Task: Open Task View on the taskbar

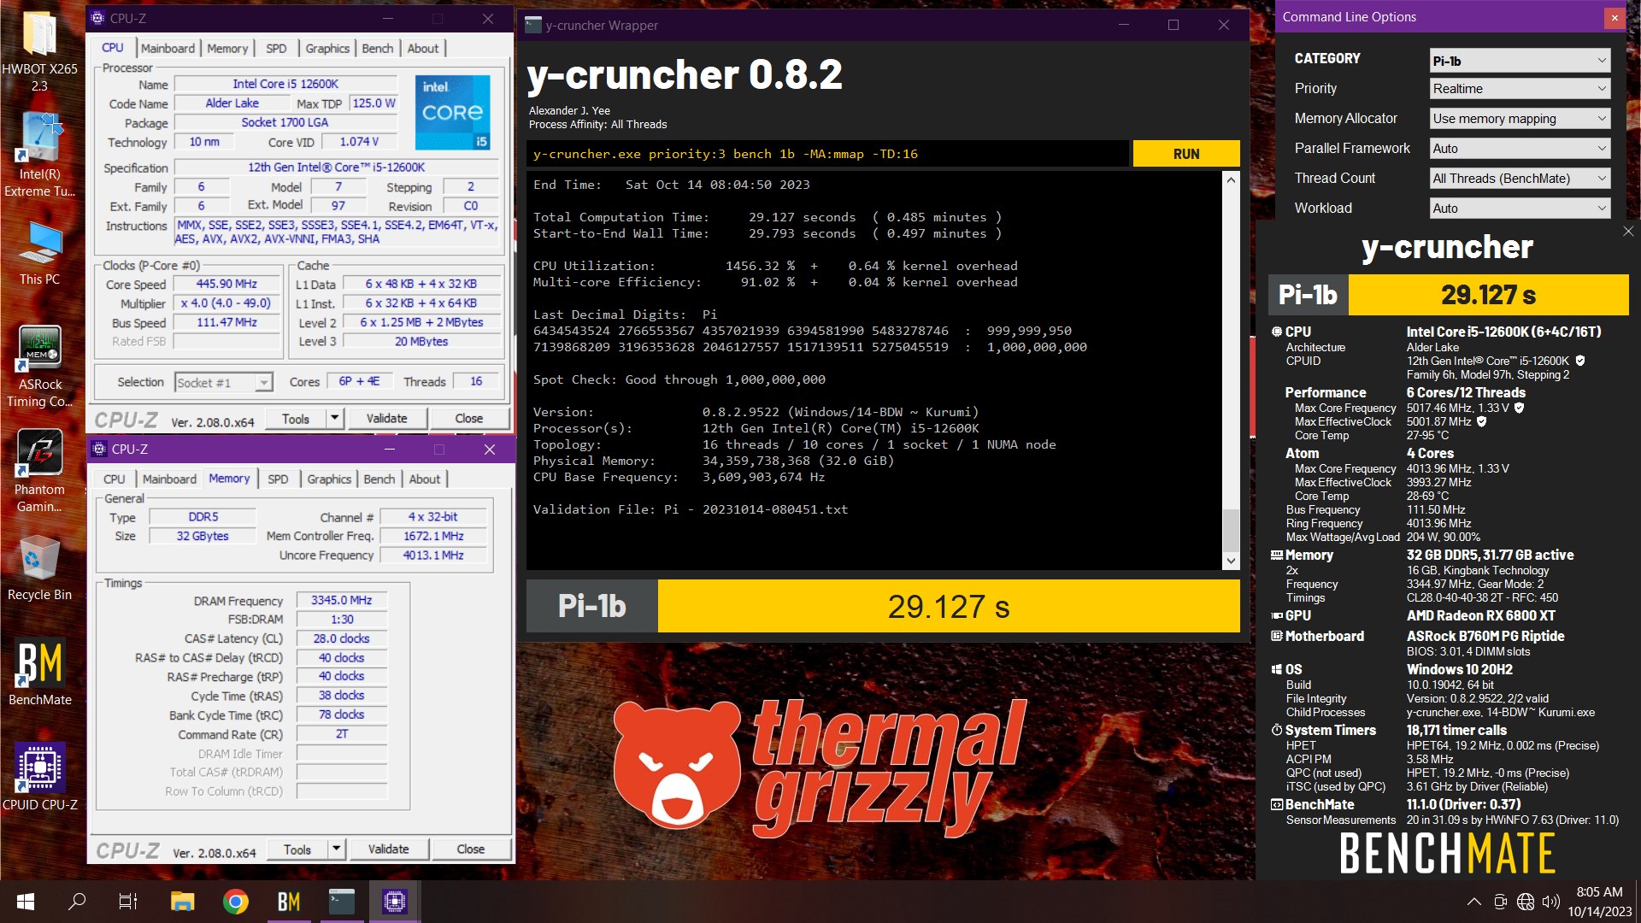Action: pos(128,902)
